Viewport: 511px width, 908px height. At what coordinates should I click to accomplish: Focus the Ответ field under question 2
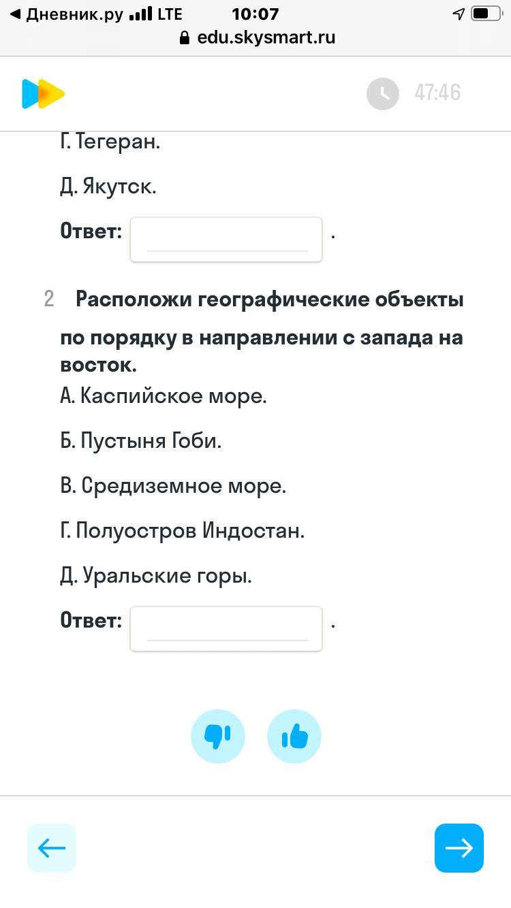226,628
